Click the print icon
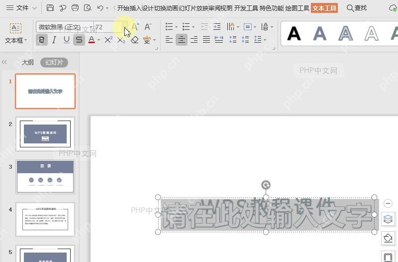This screenshot has height=262, width=398. (x=75, y=8)
